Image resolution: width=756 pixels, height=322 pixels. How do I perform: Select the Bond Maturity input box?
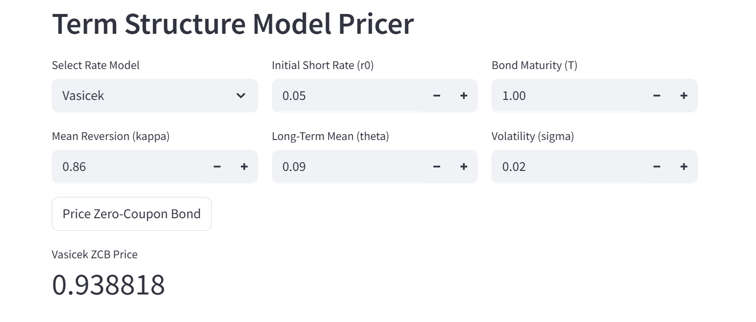tap(567, 96)
